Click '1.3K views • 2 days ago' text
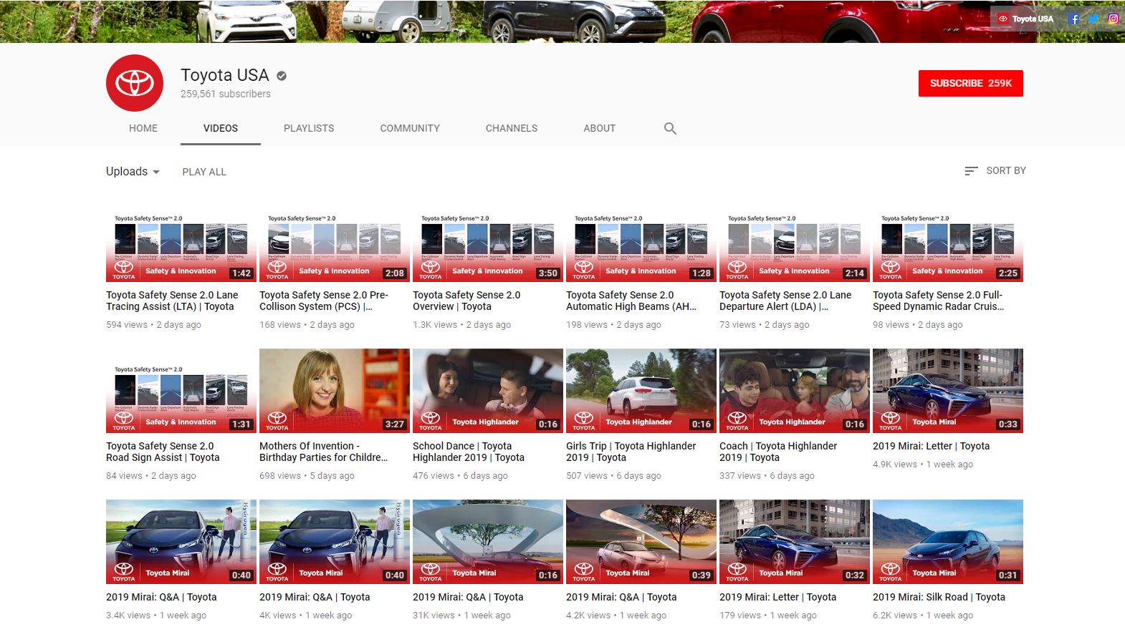The width and height of the screenshot is (1125, 632). 461,325
